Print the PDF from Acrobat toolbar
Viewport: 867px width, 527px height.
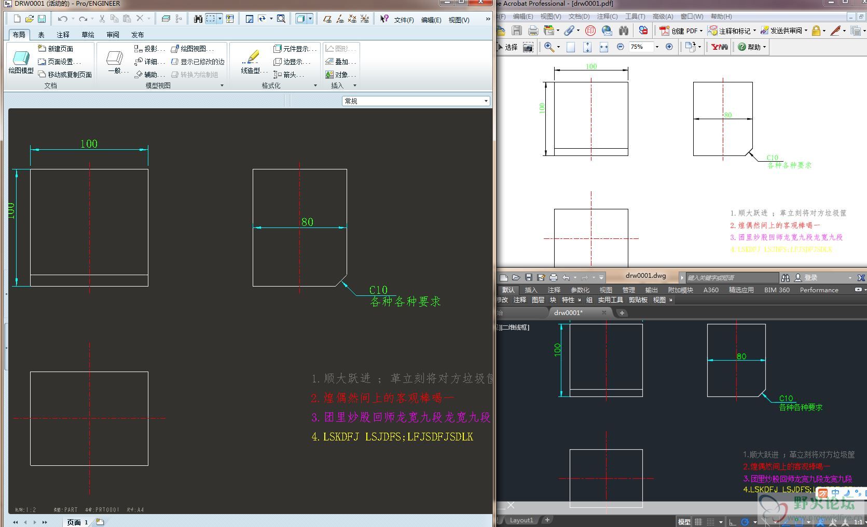click(533, 31)
